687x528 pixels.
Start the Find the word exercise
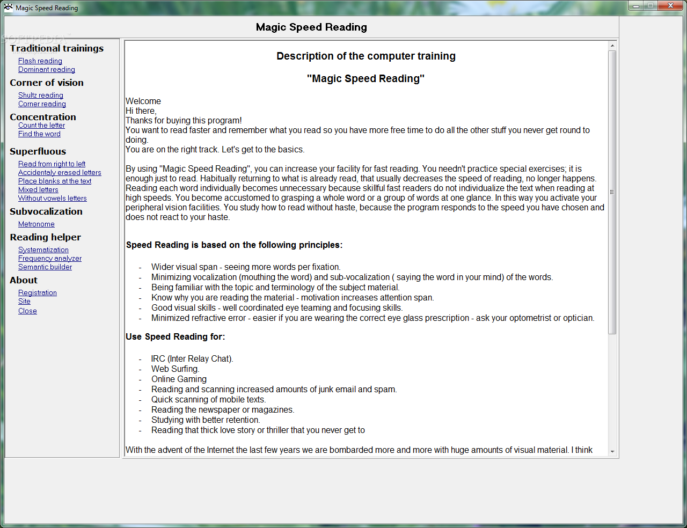point(39,134)
